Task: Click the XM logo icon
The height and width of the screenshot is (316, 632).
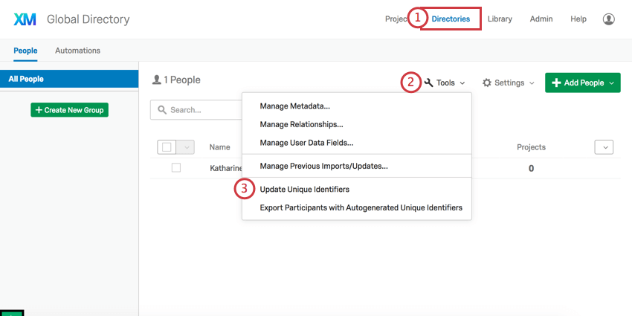Action: pyautogui.click(x=25, y=19)
